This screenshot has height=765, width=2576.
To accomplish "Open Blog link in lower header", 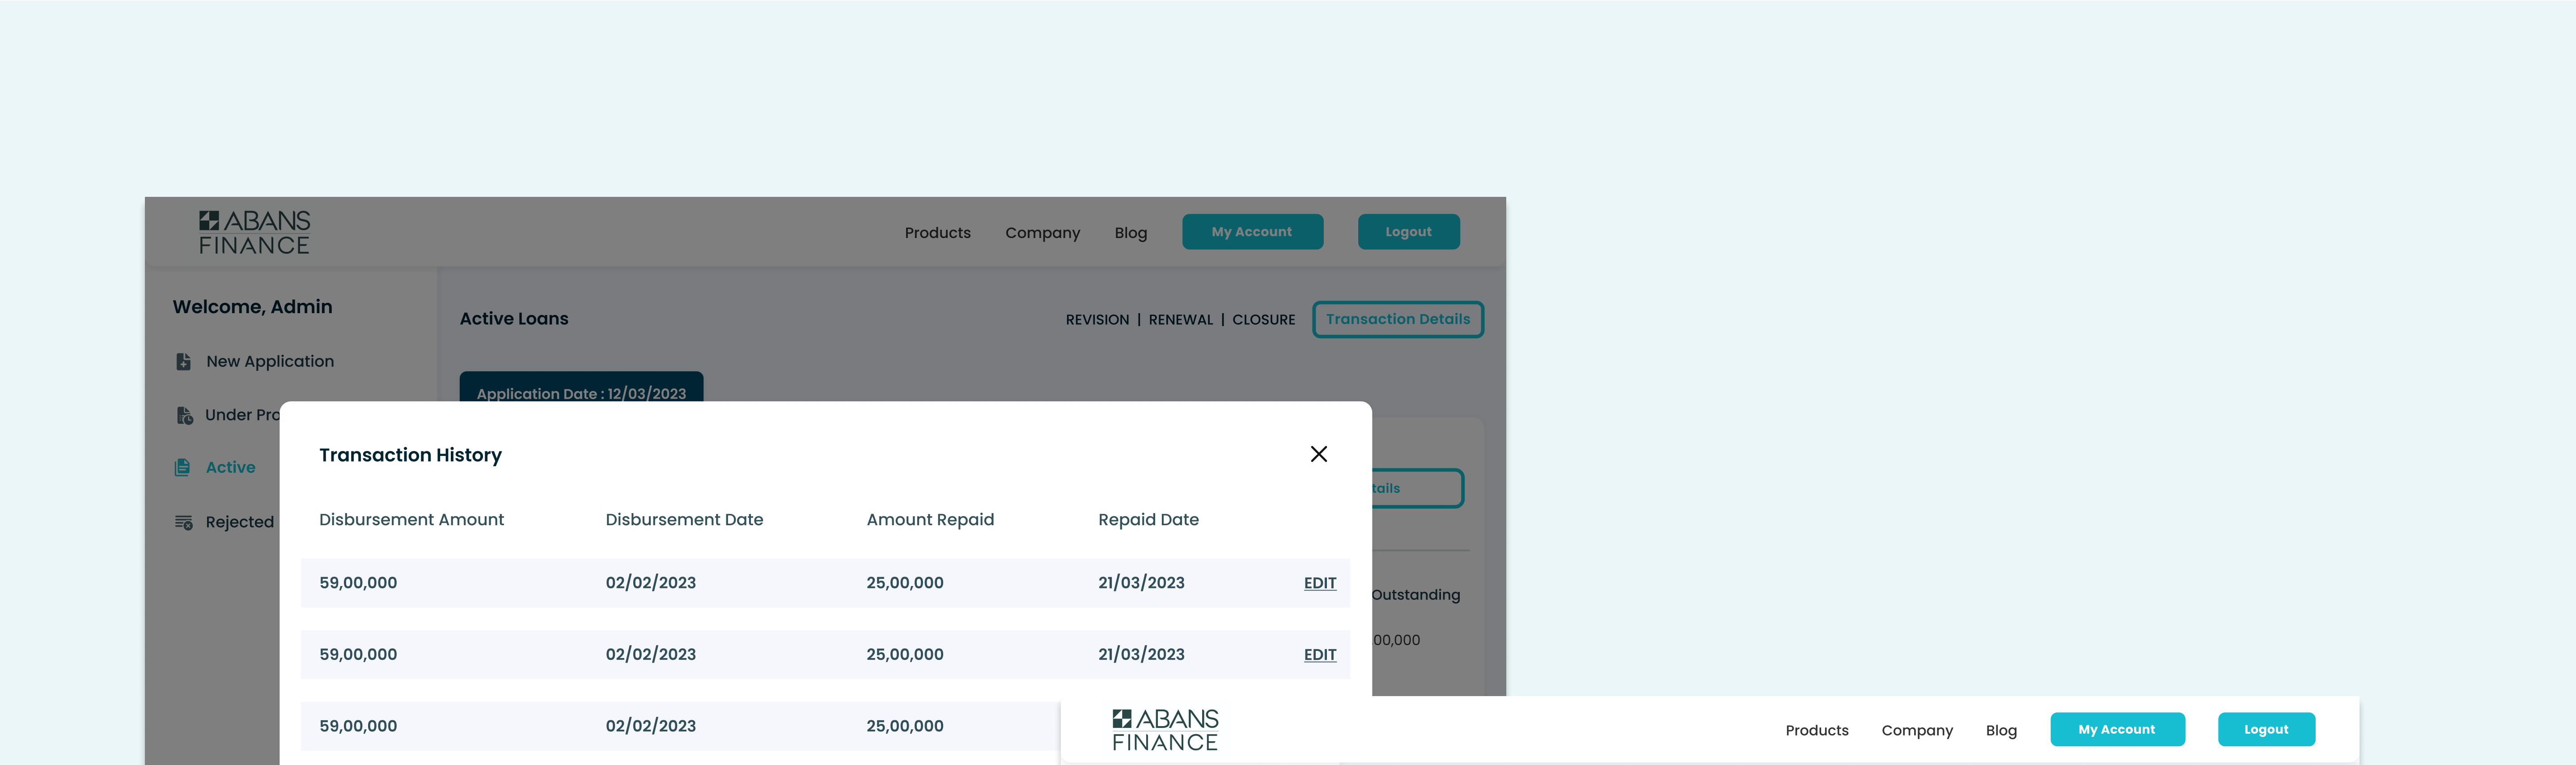I will 2001,731.
